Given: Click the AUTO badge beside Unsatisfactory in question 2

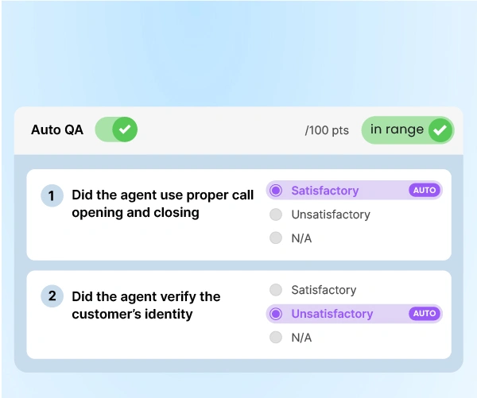Looking at the screenshot, I should [425, 314].
